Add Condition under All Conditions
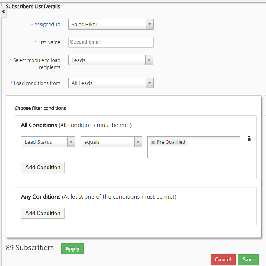This screenshot has width=266, height=266. 43,167
